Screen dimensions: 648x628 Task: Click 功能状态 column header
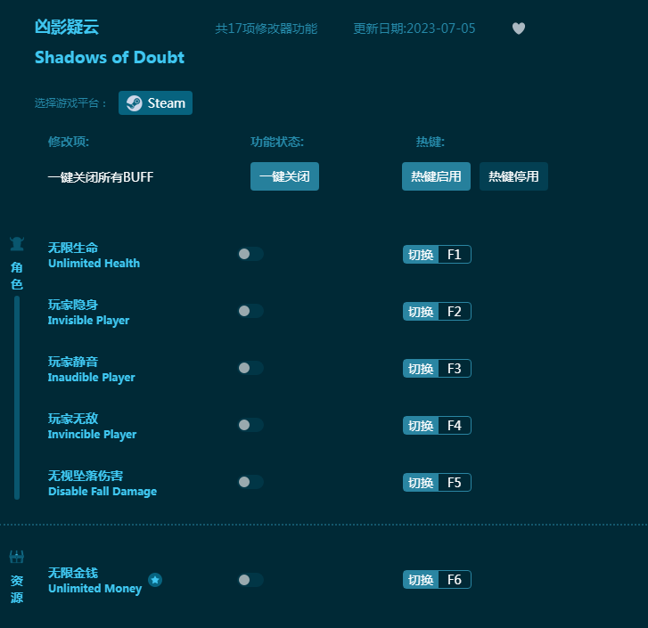pos(277,142)
